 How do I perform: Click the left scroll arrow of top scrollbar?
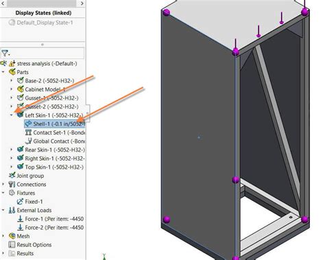pyautogui.click(x=3, y=3)
